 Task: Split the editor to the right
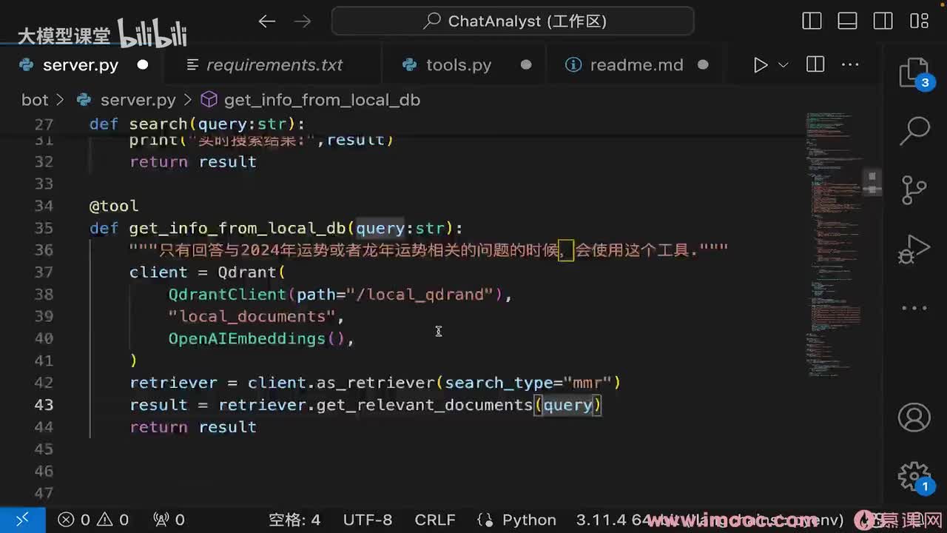(x=815, y=65)
